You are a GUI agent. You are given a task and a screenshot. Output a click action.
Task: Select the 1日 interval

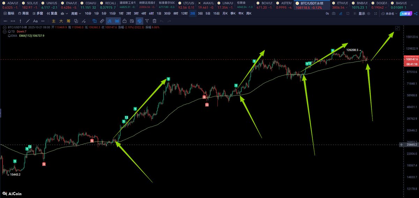pos(159,13)
